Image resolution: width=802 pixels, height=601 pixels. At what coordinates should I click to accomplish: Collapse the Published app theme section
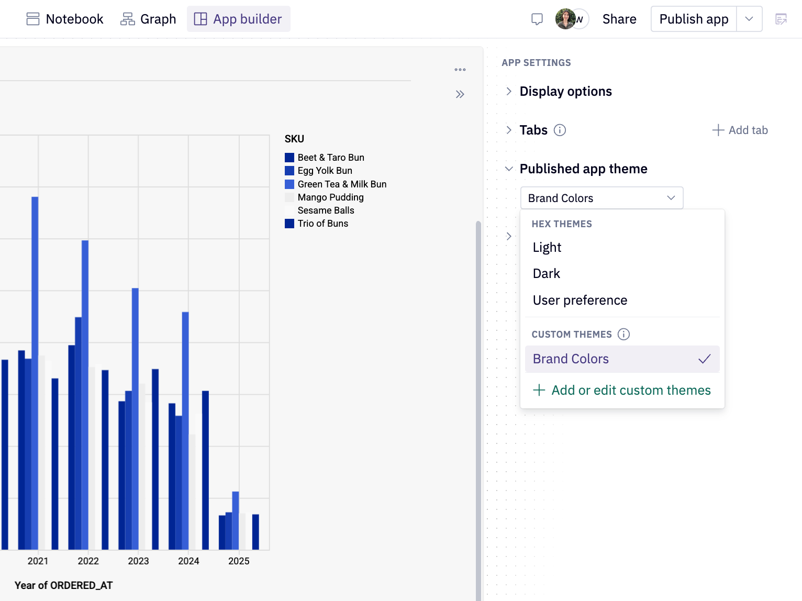(509, 169)
